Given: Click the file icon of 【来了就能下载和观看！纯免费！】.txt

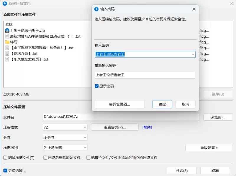Looking at the screenshot, I should tap(7, 48).
